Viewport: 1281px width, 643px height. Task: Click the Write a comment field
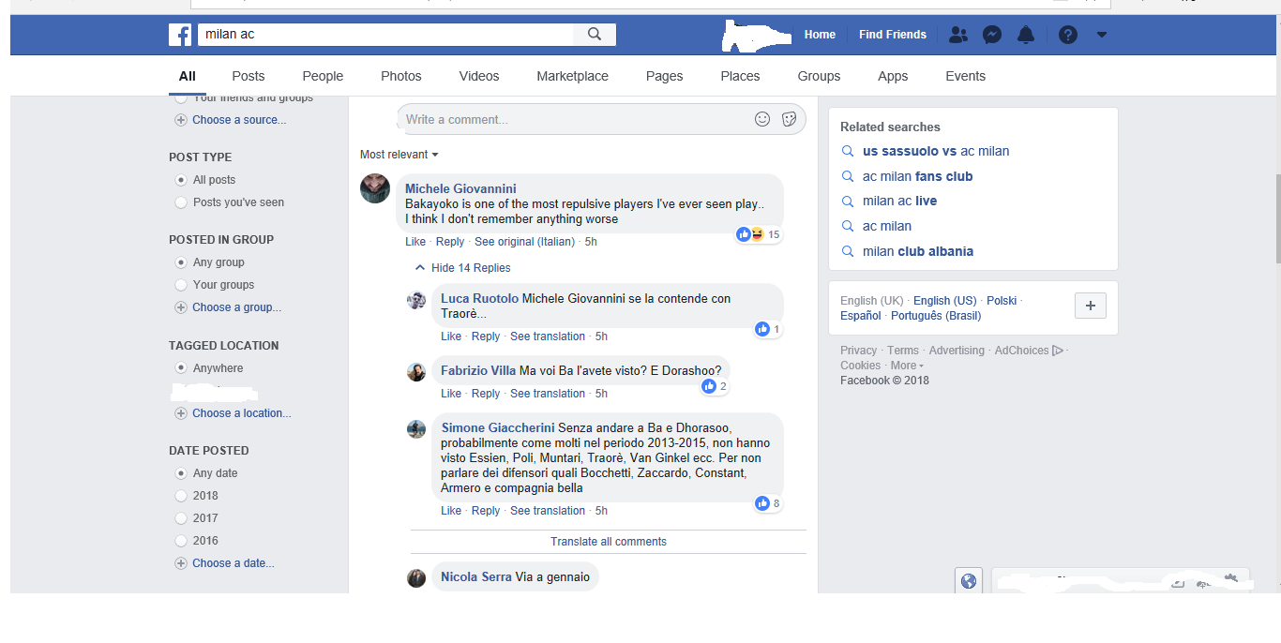click(601, 119)
